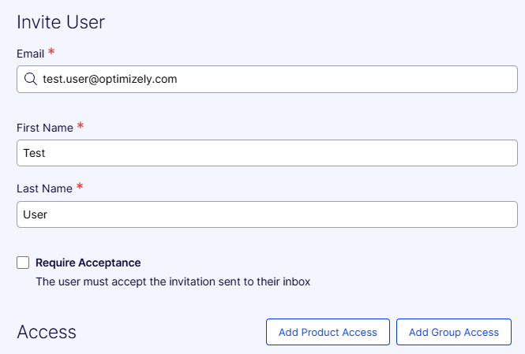
Task: Enable the Require Acceptance checkbox
Action: (23, 263)
